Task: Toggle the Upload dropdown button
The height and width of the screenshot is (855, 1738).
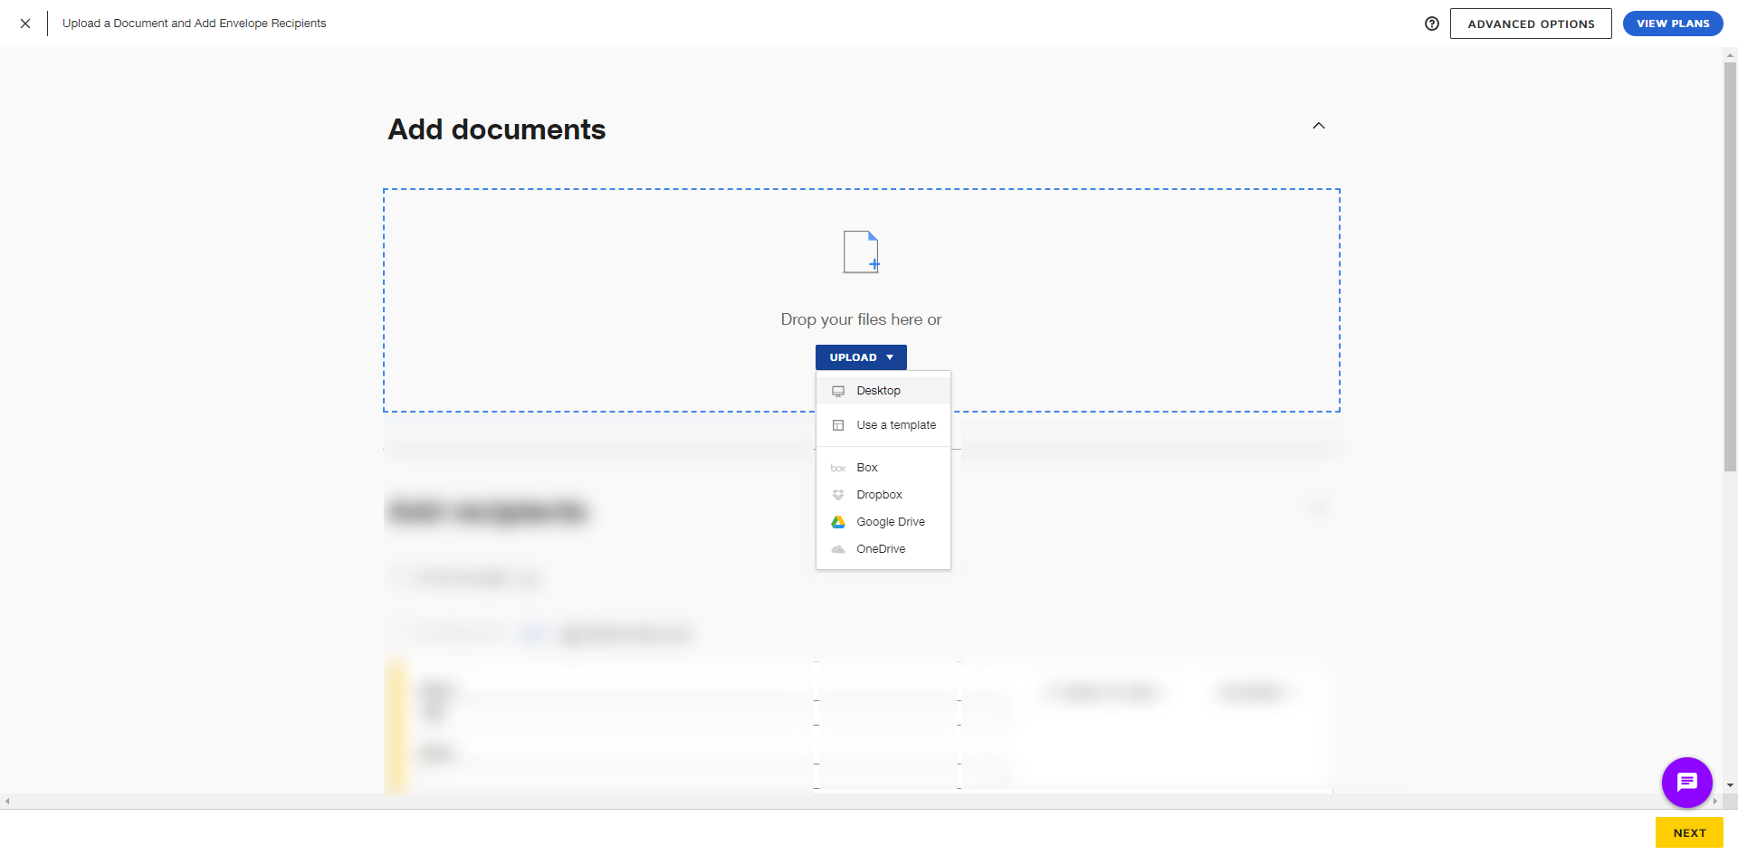Action: coord(861,357)
